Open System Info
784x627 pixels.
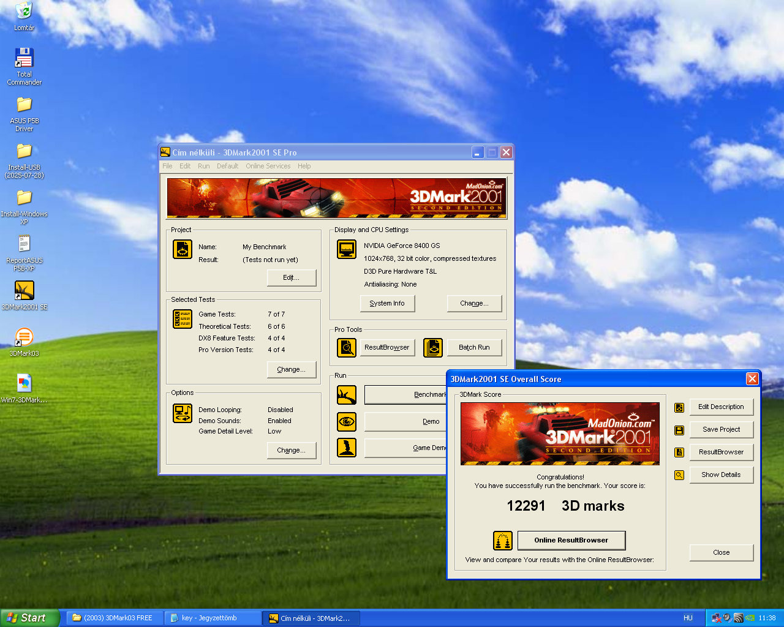pyautogui.click(x=387, y=303)
